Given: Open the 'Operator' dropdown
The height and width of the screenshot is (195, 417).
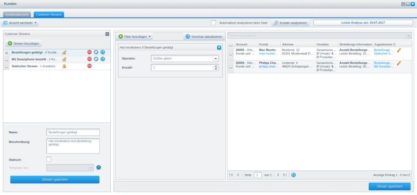Looking at the screenshot, I should tap(216, 59).
